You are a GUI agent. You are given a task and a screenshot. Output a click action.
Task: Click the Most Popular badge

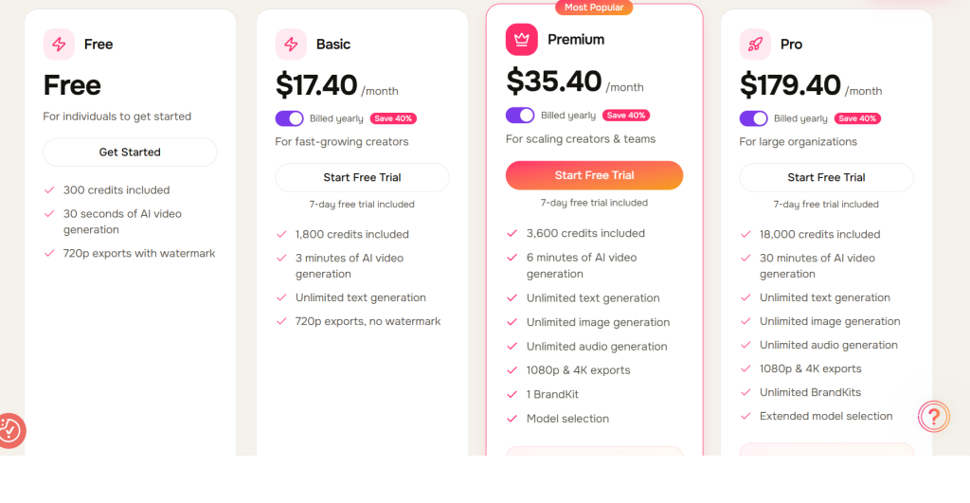(x=594, y=8)
